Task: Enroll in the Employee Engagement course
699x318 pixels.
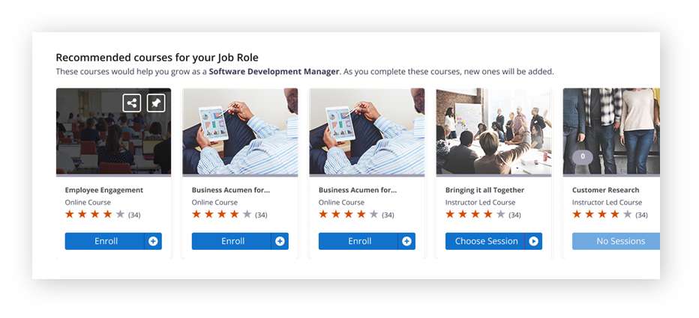Action: pyautogui.click(x=106, y=241)
